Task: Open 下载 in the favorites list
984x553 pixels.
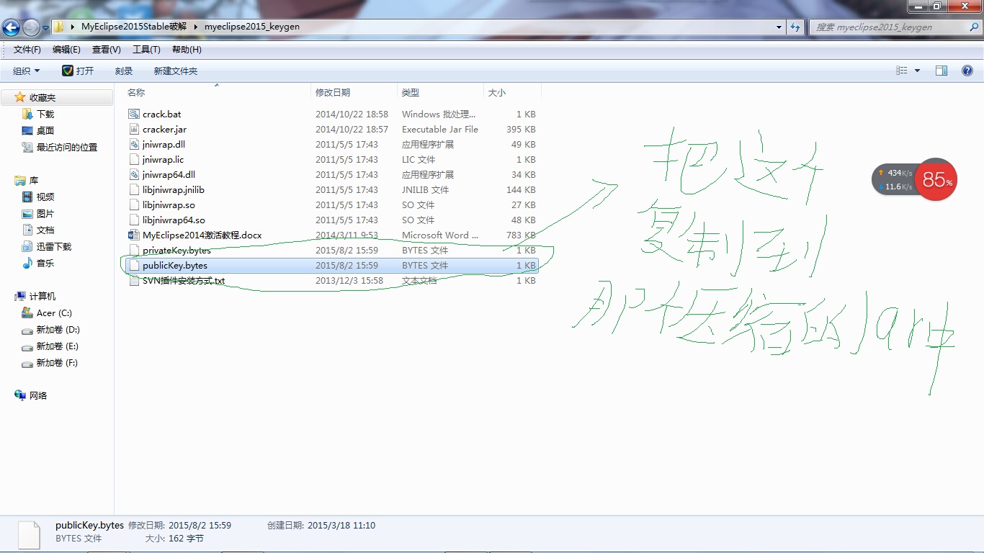Action: [45, 114]
